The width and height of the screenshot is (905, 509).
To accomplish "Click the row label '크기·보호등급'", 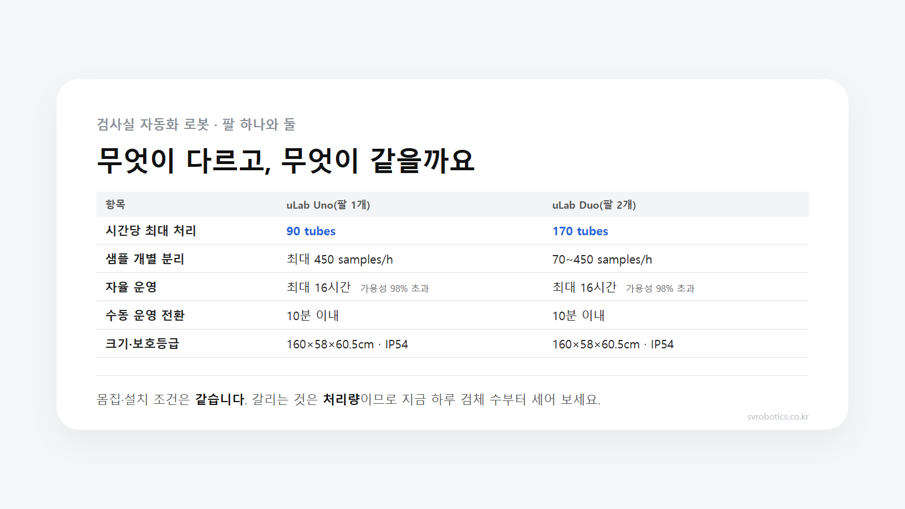I will [142, 344].
